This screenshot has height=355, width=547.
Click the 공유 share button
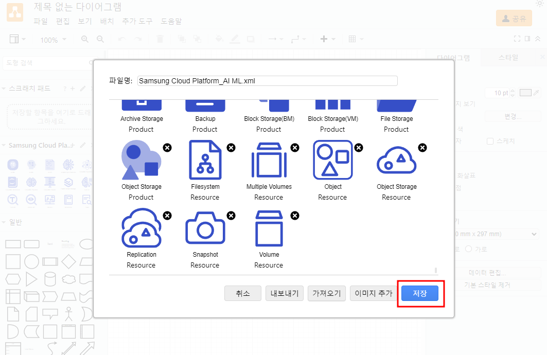(514, 19)
